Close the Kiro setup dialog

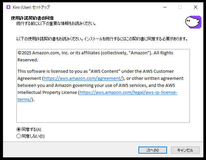(x=196, y=7)
